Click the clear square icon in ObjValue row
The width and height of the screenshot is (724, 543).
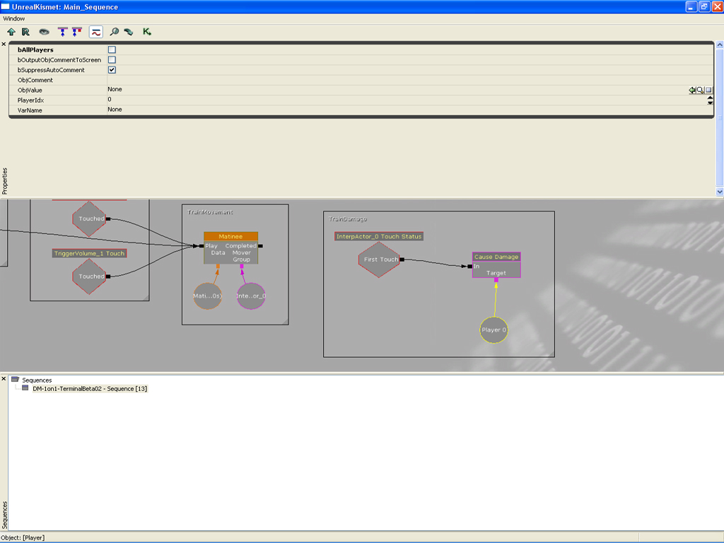click(x=708, y=90)
